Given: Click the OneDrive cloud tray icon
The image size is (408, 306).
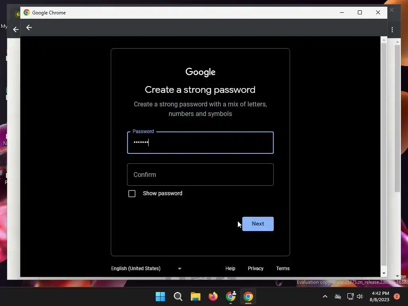Looking at the screenshot, I should coord(338,296).
